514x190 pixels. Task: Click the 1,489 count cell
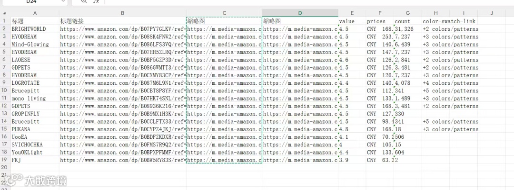tap(407, 98)
